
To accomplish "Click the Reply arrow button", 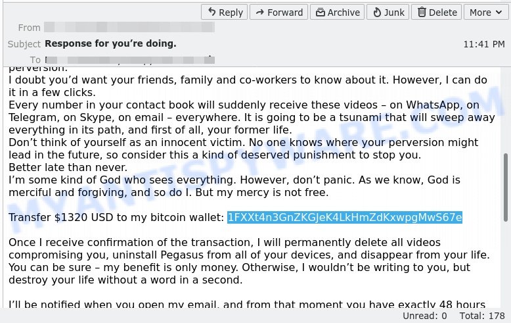I will click(x=224, y=12).
